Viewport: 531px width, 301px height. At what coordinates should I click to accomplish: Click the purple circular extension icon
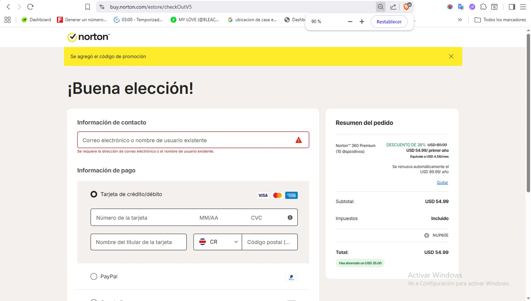pyautogui.click(x=472, y=7)
